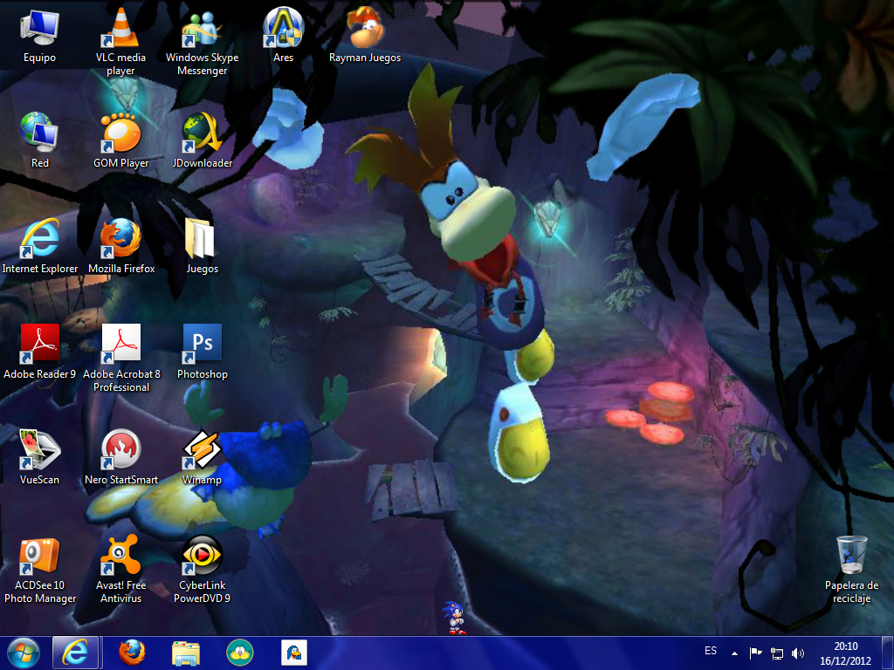
Task: Open Windows Explorer from the taskbar
Action: [186, 653]
